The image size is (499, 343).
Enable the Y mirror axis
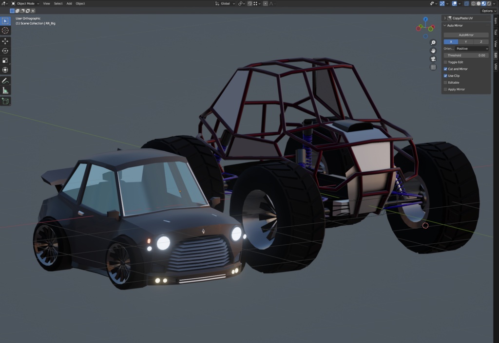tap(466, 41)
